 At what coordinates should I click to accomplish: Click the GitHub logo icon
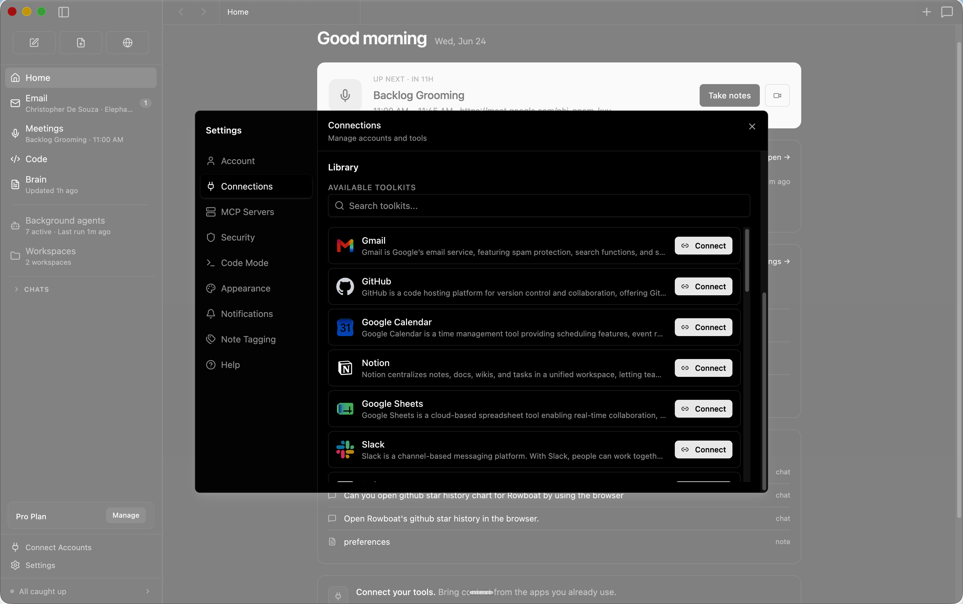(345, 286)
